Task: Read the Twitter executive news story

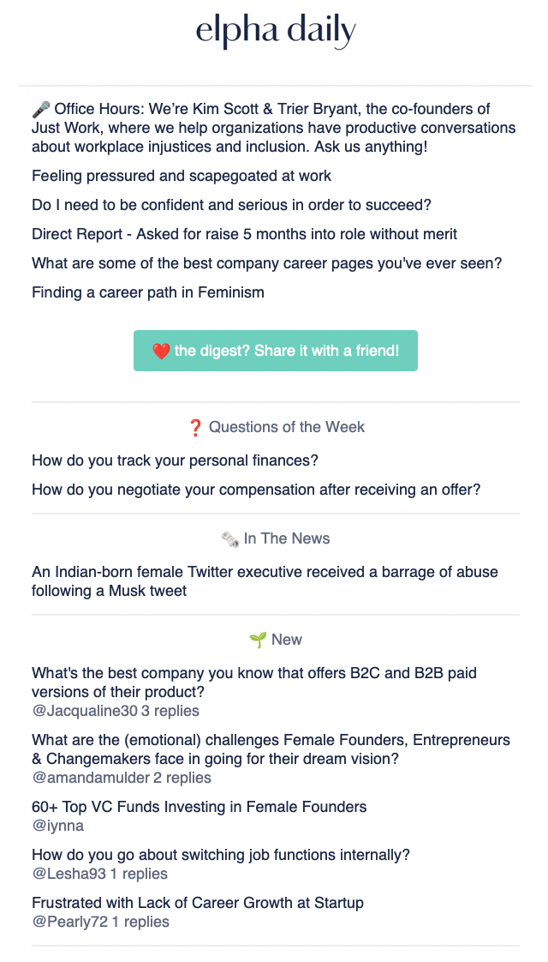Action: [x=265, y=581]
